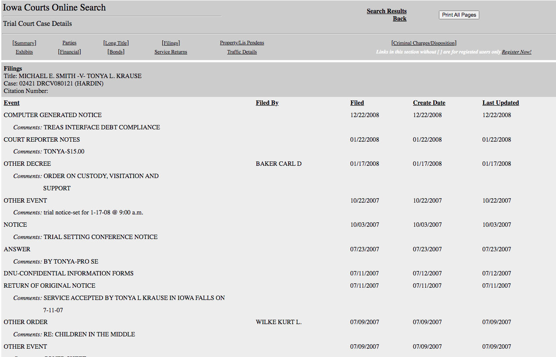Screen dimensions: 556x357
Task: Click Last Updated date of OTHER ORDER
Action: pos(497,322)
